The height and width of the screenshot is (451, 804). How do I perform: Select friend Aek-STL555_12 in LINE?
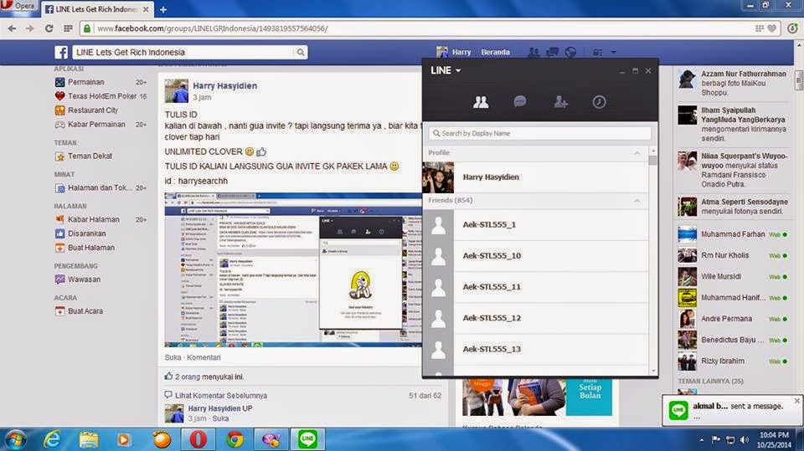535,318
